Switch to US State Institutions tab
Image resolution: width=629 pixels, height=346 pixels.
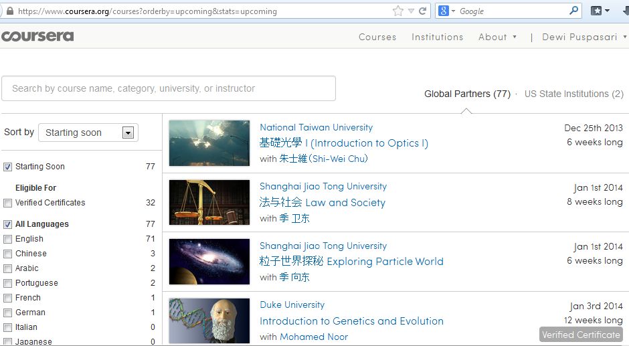pos(573,94)
